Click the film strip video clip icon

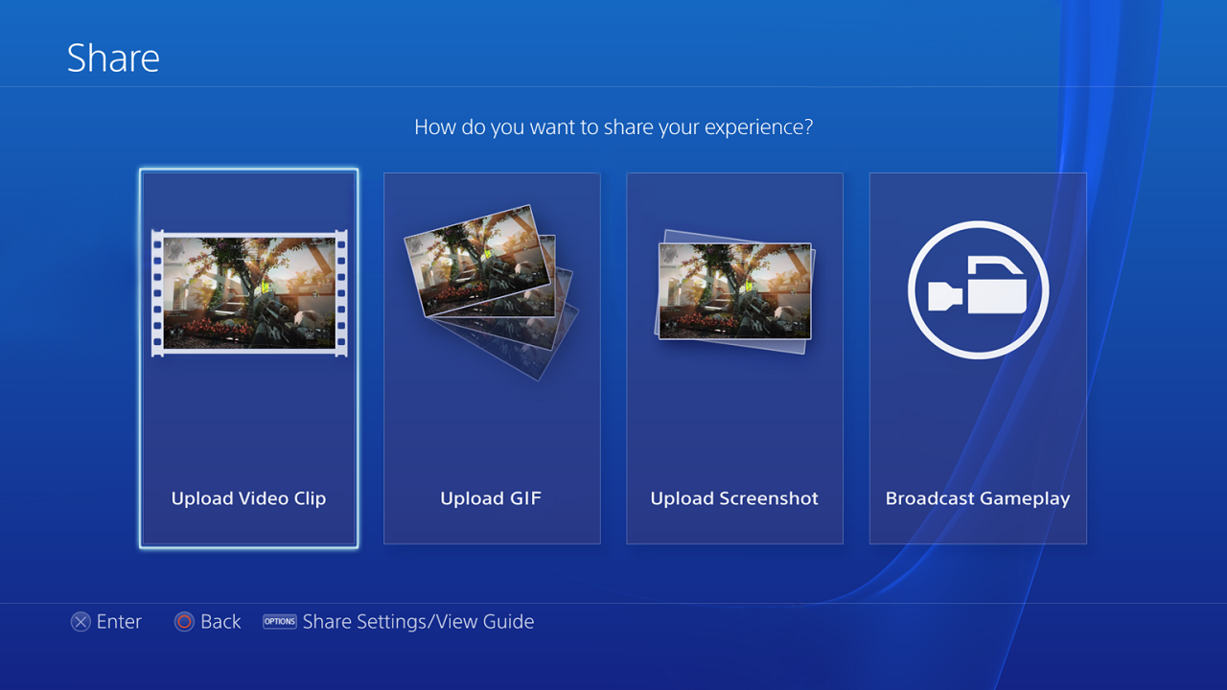tap(249, 293)
